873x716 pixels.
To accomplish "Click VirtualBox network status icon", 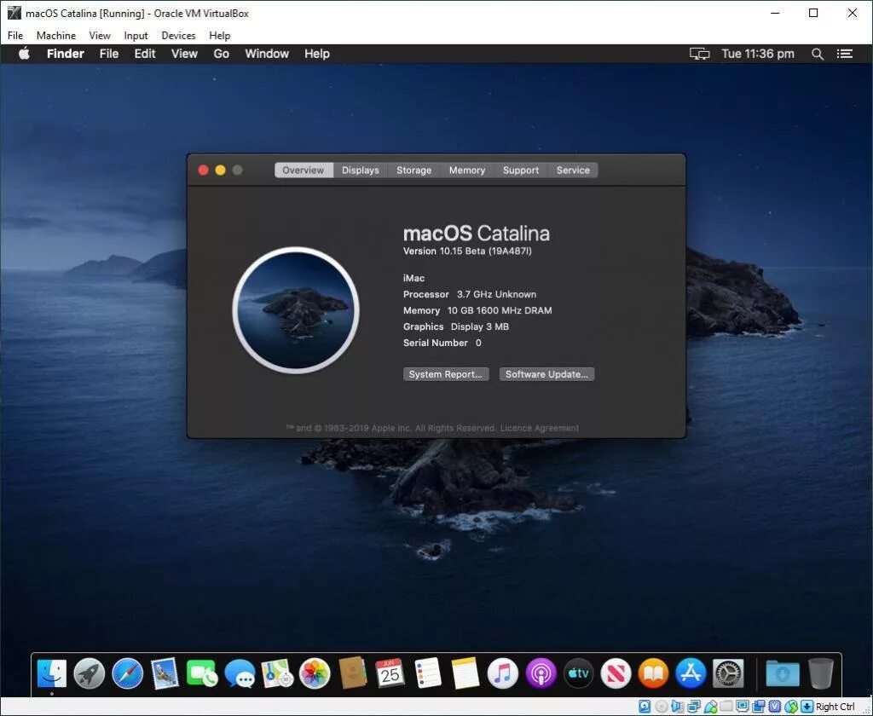I will (694, 707).
